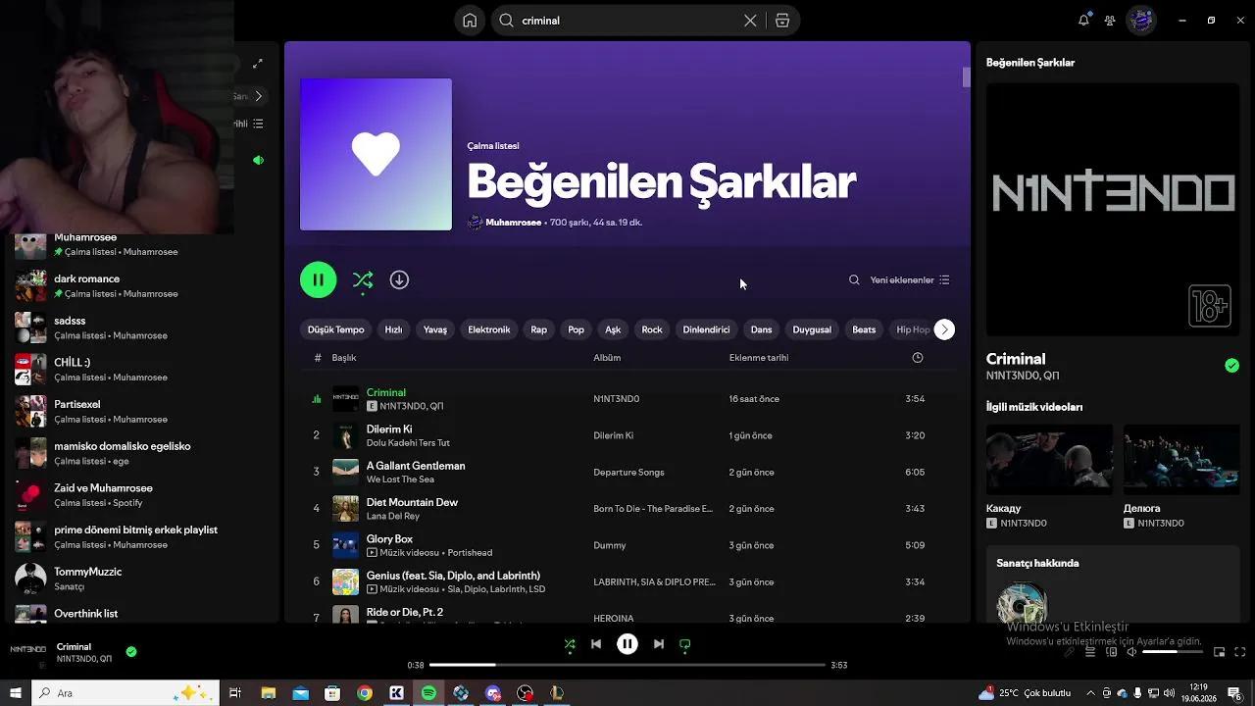Click the "Glory Box" track title
Image resolution: width=1255 pixels, height=706 pixels.
pyautogui.click(x=389, y=539)
